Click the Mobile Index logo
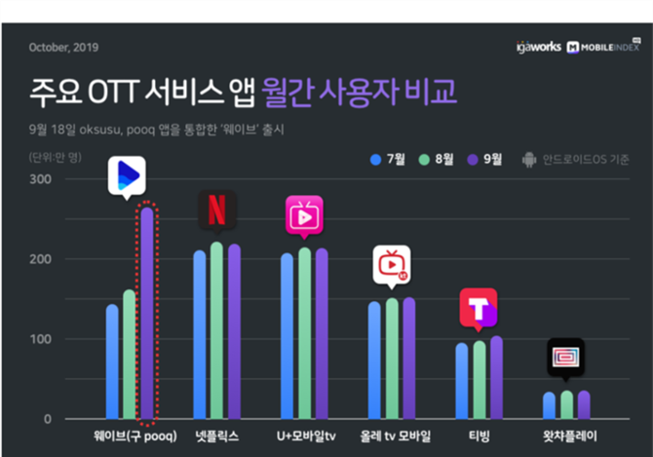The width and height of the screenshot is (653, 457). click(603, 46)
